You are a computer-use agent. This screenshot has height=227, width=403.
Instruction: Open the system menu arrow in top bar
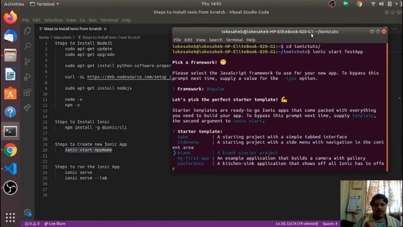396,4
